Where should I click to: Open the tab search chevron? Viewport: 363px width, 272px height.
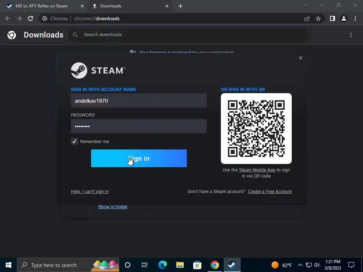point(306,5)
